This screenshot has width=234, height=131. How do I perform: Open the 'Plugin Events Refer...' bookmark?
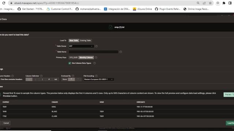[x=167, y=9]
